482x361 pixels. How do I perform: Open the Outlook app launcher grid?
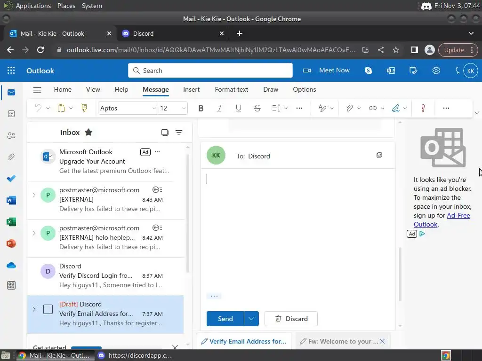tap(11, 71)
